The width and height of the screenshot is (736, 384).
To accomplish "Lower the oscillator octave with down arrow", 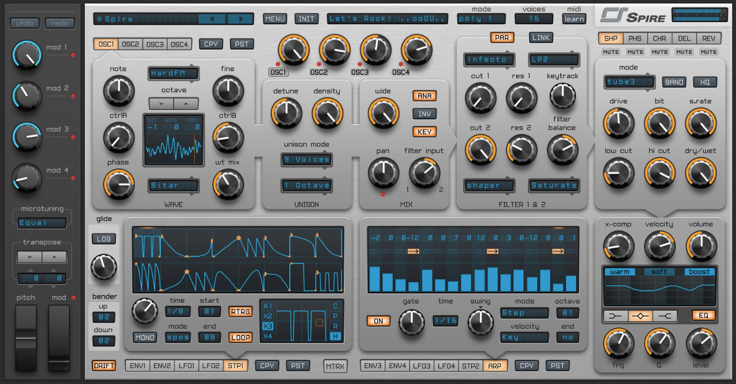I will 161,104.
